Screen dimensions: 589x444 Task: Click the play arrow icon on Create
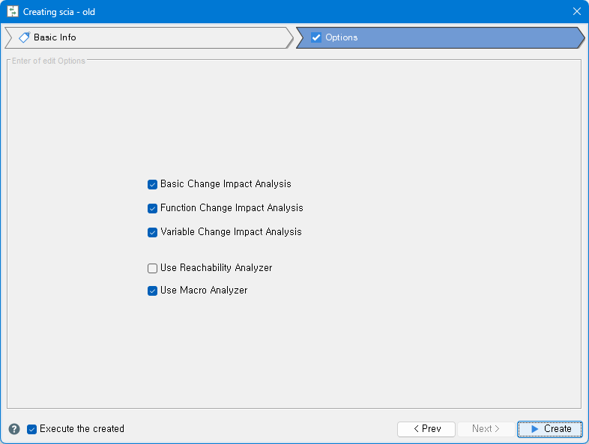pos(534,429)
